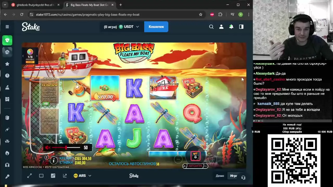Go to previous promo slide arrow

23,56
